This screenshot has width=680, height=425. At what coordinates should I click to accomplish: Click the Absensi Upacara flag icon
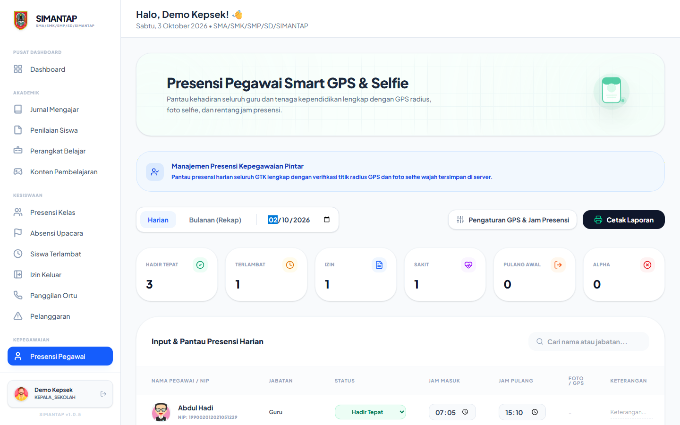(x=18, y=233)
